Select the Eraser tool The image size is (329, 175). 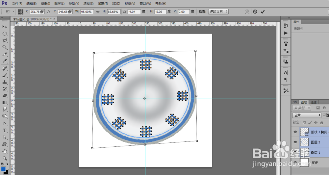click(x=5, y=96)
